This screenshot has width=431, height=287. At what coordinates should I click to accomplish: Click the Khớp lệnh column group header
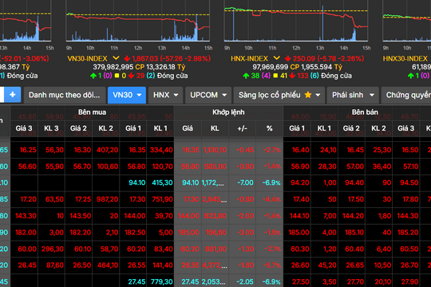tap(228, 112)
